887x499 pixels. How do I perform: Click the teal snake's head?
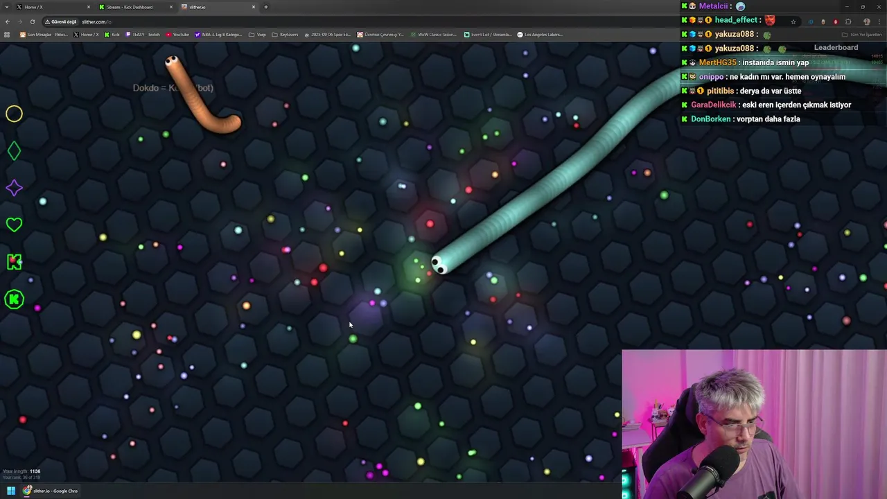click(x=439, y=265)
